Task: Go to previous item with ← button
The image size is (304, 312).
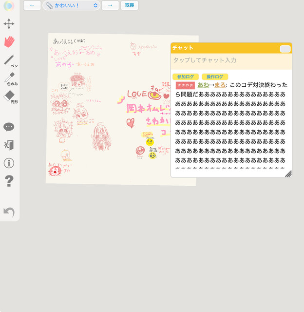Action: 32,5
